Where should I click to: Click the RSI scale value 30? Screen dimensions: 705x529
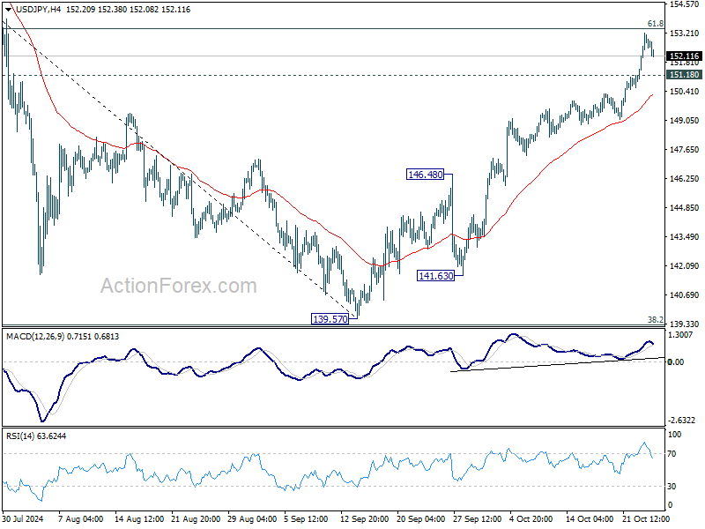[672, 487]
